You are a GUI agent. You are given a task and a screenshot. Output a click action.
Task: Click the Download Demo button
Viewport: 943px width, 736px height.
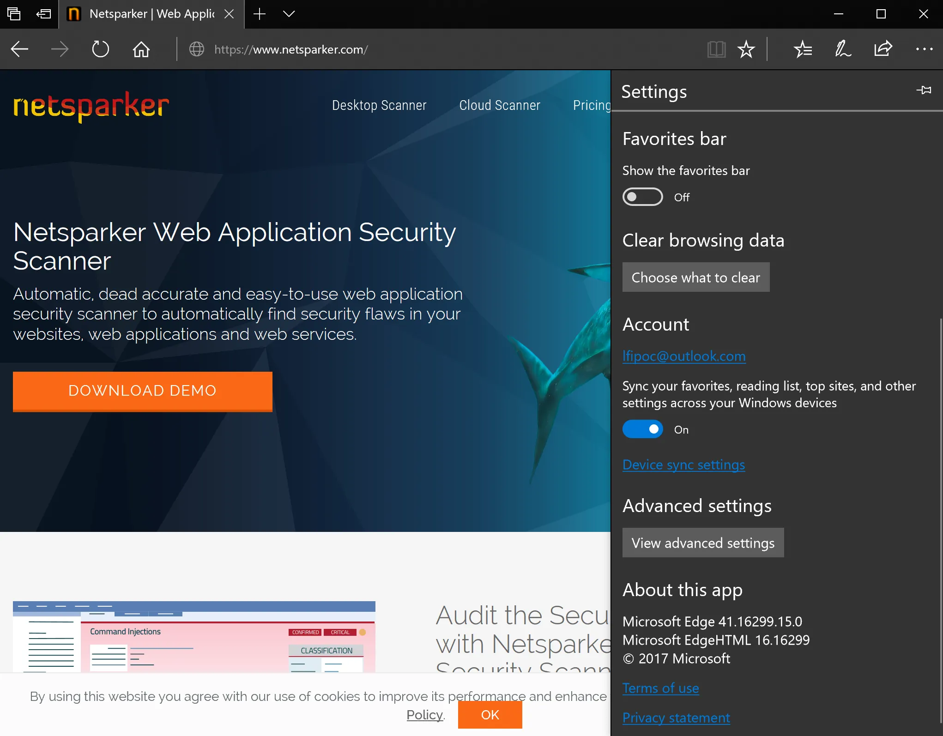click(x=142, y=391)
